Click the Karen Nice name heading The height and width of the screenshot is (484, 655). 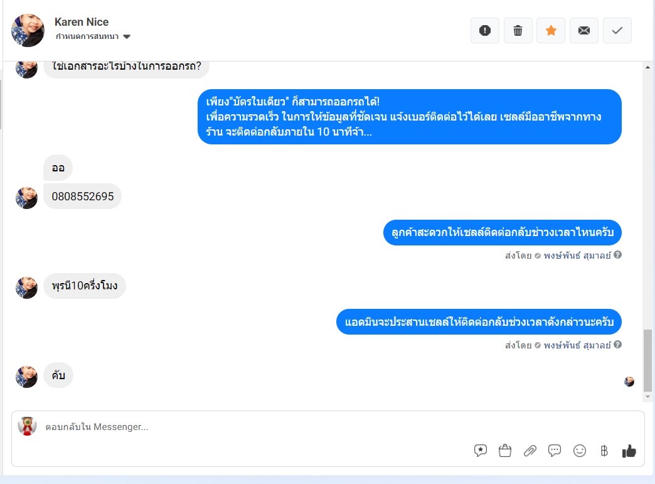82,22
